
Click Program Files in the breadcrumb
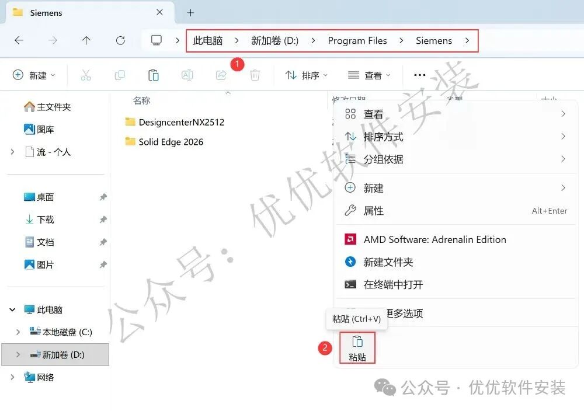(x=357, y=41)
